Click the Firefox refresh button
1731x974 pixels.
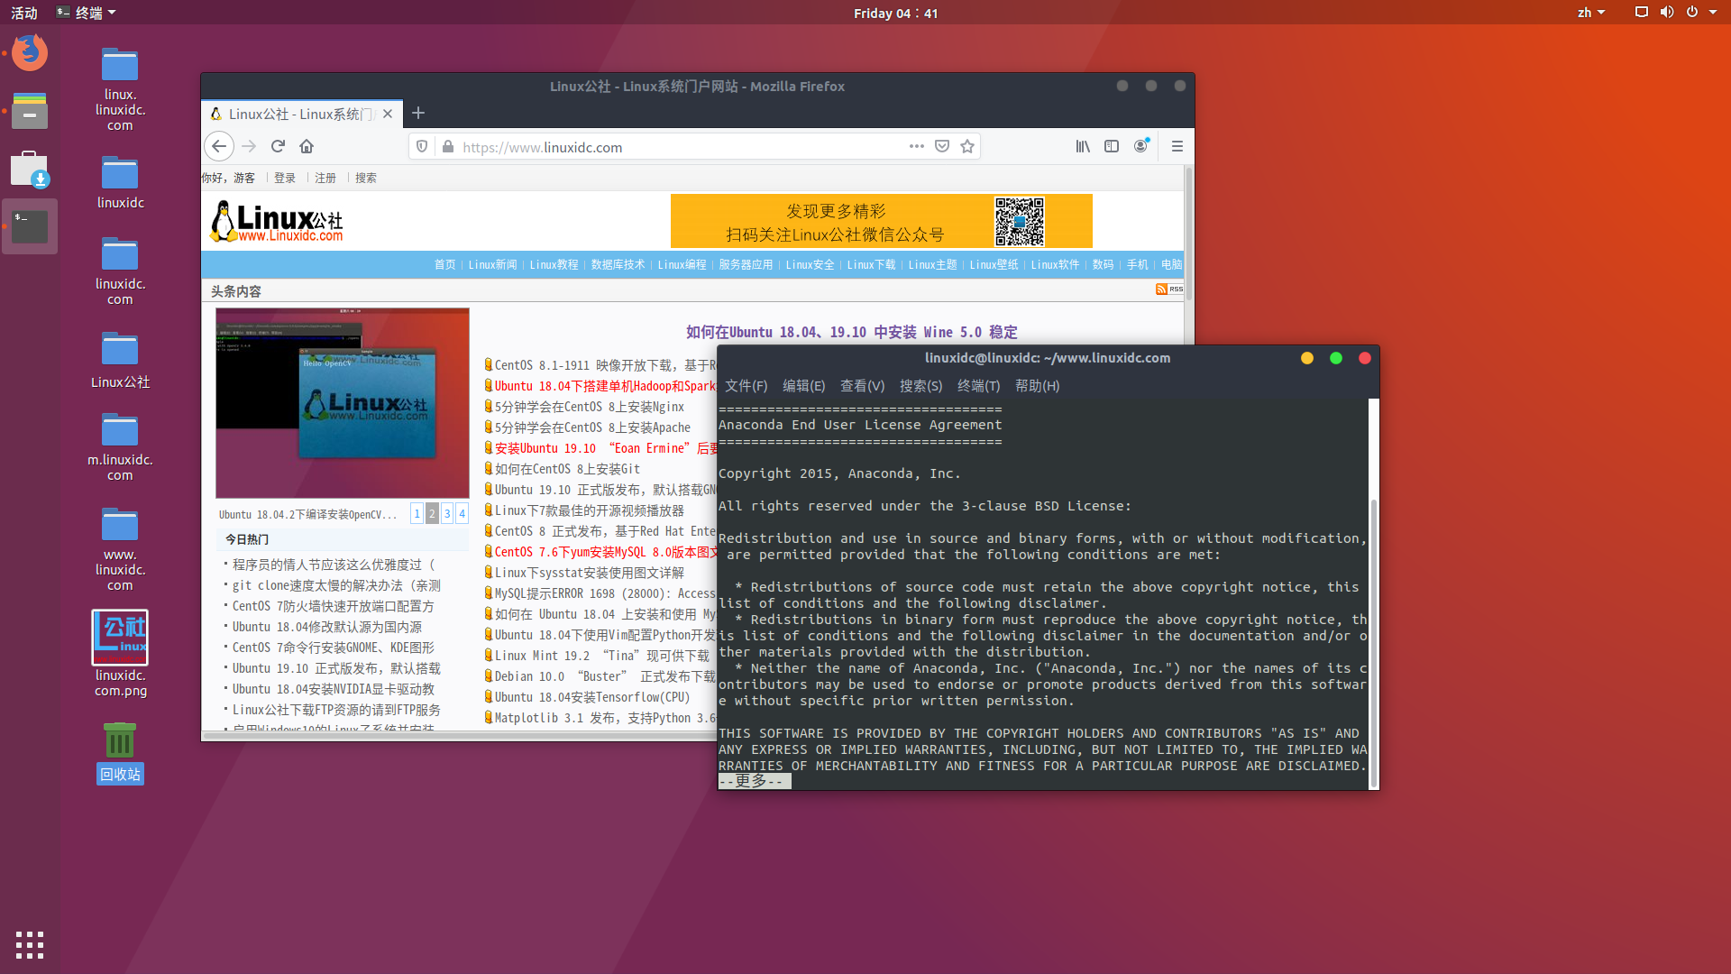(277, 146)
